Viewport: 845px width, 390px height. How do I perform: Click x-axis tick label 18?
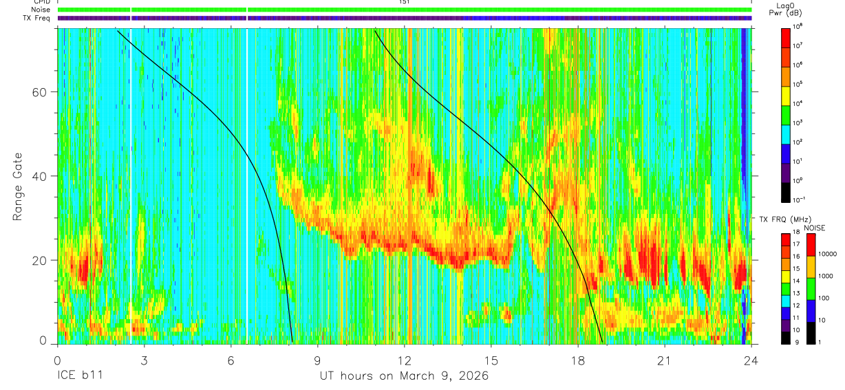click(578, 360)
